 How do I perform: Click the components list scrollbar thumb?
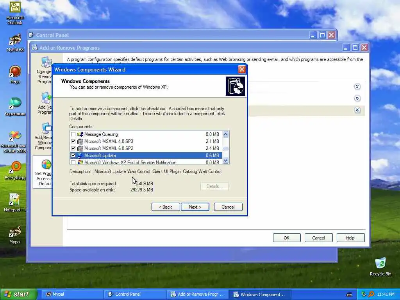225,148
